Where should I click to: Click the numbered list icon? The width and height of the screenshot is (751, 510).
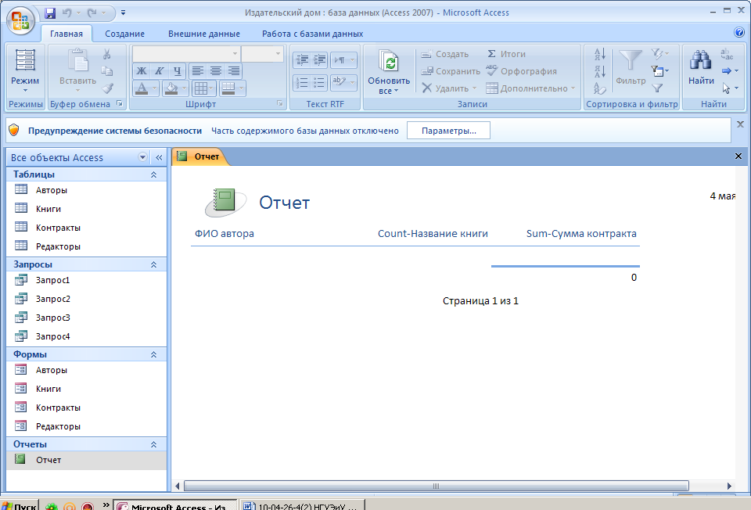click(x=302, y=82)
